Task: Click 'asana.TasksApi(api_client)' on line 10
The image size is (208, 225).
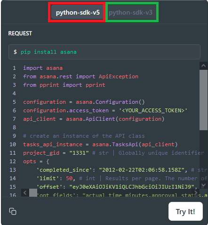Action: click(x=135, y=144)
